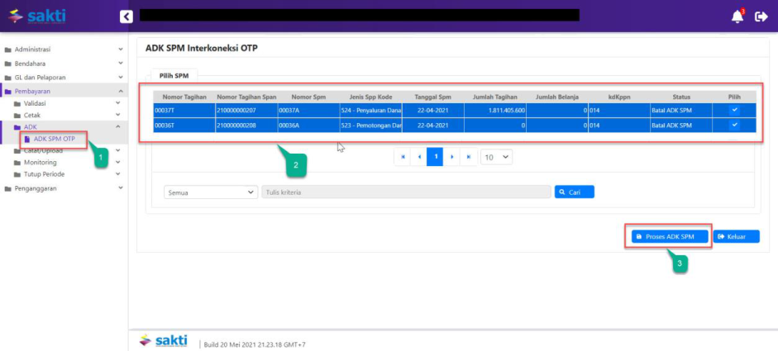Click the logout icon in header
Viewport: 778px width, 351px height.
(761, 17)
